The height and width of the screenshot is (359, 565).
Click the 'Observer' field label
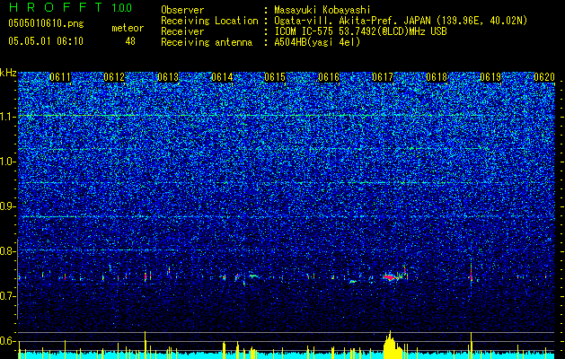[182, 10]
